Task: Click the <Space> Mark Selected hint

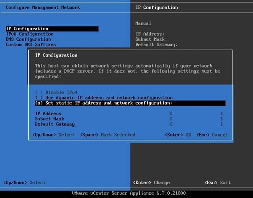Action: (x=108, y=135)
